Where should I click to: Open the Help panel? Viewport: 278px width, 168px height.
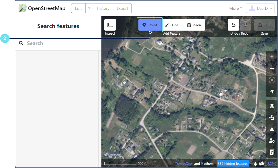(272, 152)
